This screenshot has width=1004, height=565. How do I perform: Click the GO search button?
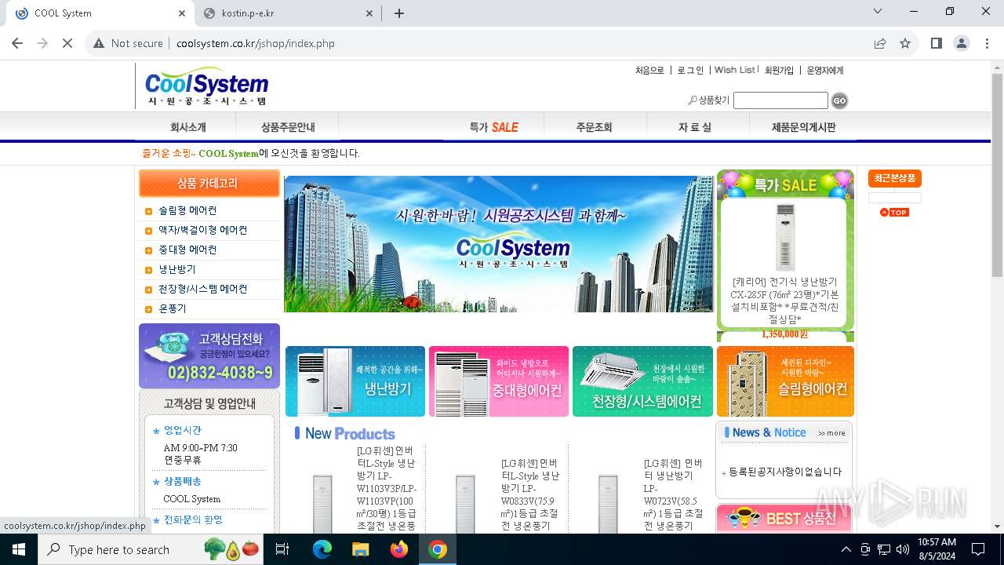[x=839, y=100]
